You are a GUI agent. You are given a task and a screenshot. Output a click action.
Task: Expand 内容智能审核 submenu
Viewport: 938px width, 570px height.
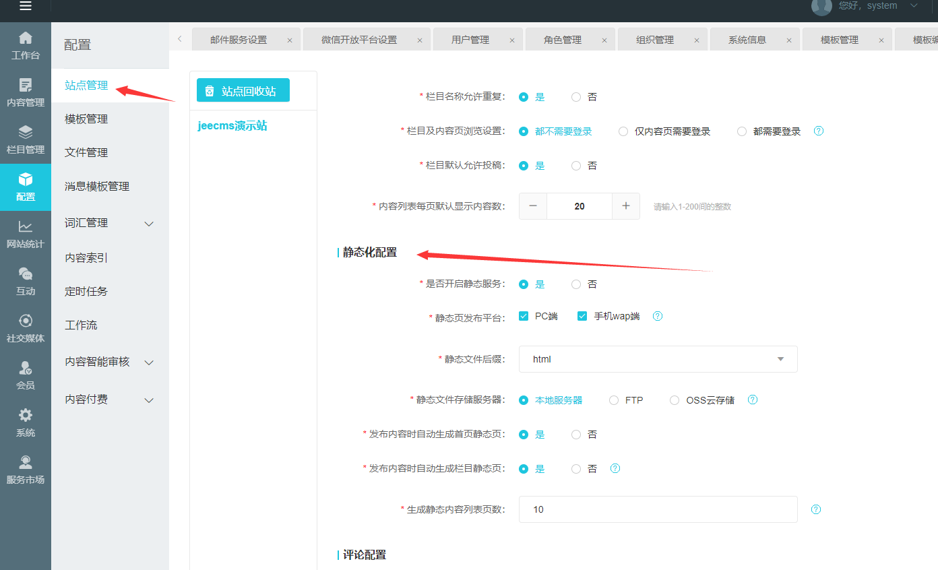click(x=150, y=362)
